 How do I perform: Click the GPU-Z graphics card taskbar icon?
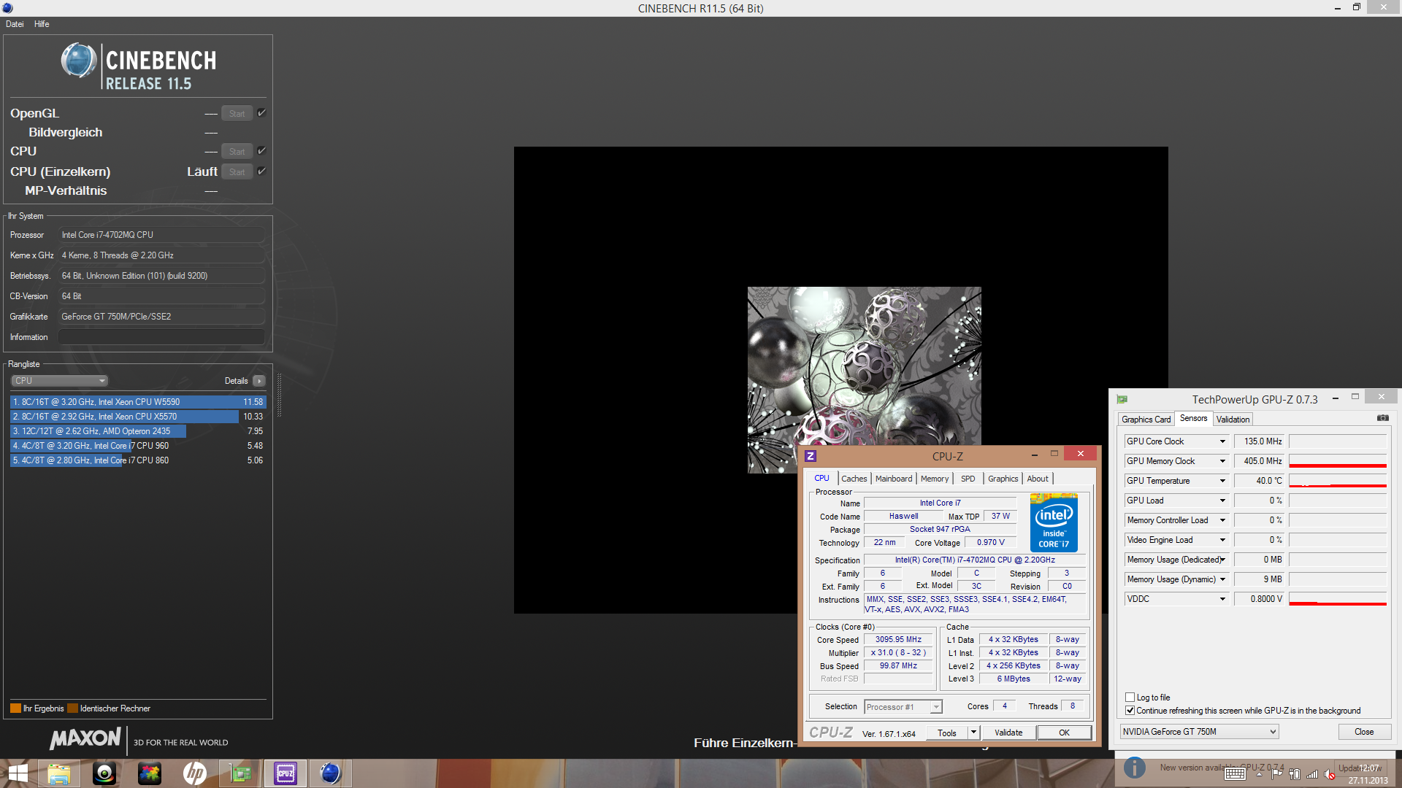tap(240, 773)
